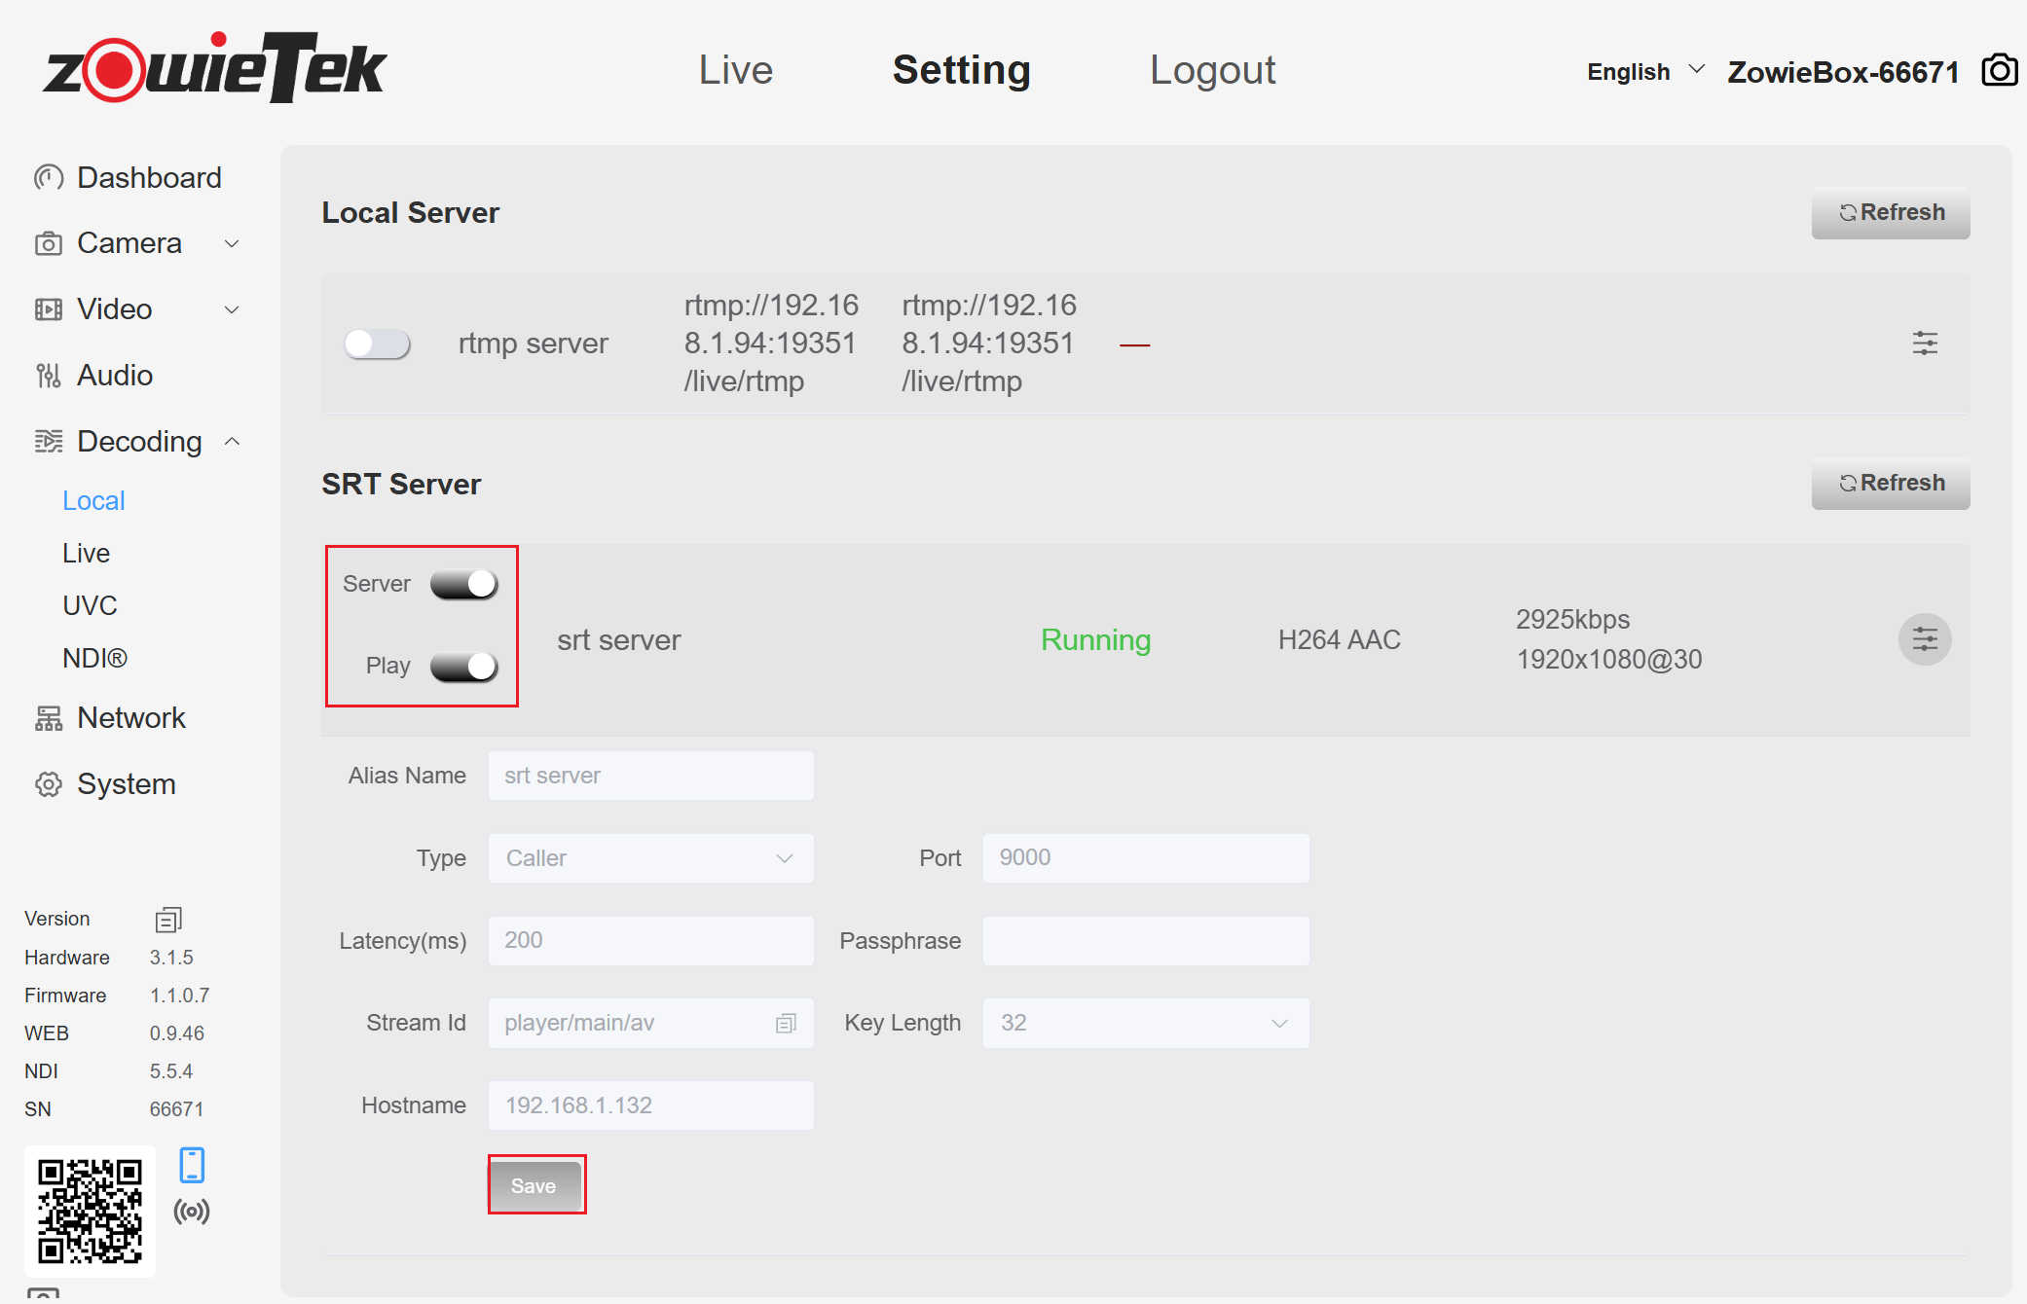
Task: Click the Passphrase input field
Action: (x=1145, y=941)
